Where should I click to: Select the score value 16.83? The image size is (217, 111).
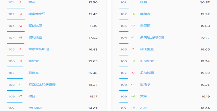[93, 49]
